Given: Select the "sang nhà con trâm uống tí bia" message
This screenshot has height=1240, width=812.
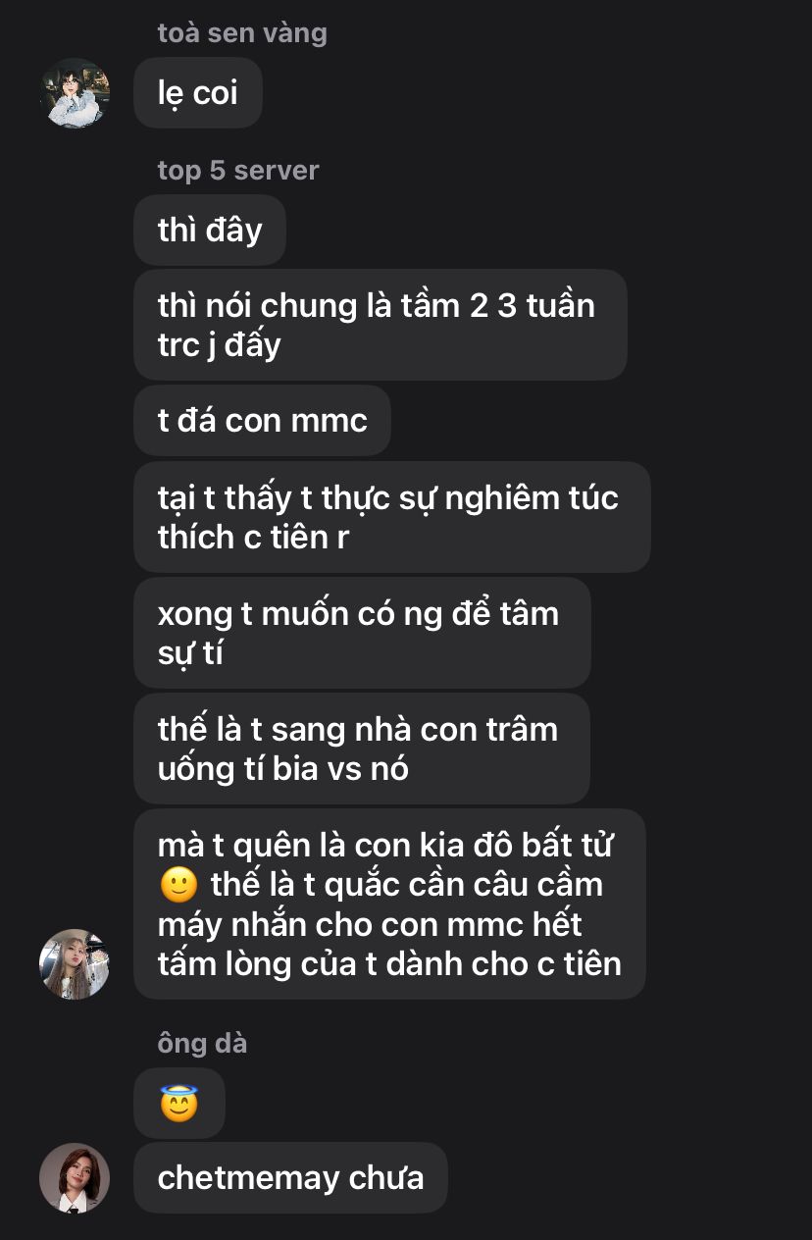Looking at the screenshot, I should click(x=362, y=749).
